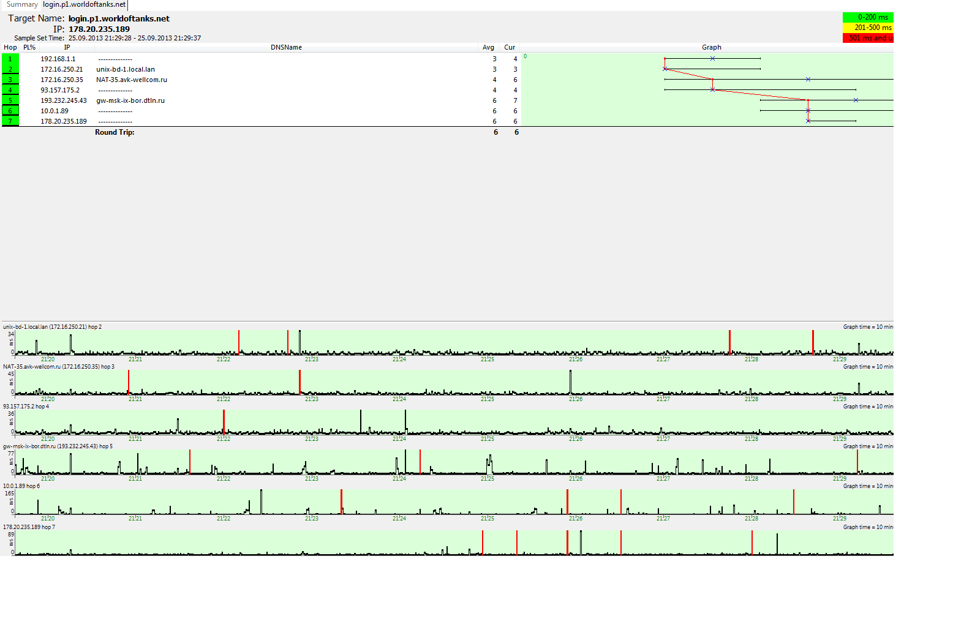Select IP address 172.16.250.35
Viewport: 953px width, 635px height.
tap(62, 80)
